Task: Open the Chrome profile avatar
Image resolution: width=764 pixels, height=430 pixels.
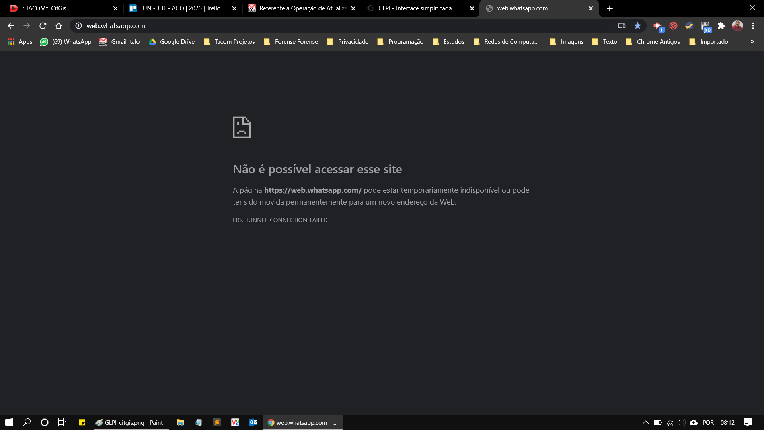Action: pyautogui.click(x=737, y=26)
